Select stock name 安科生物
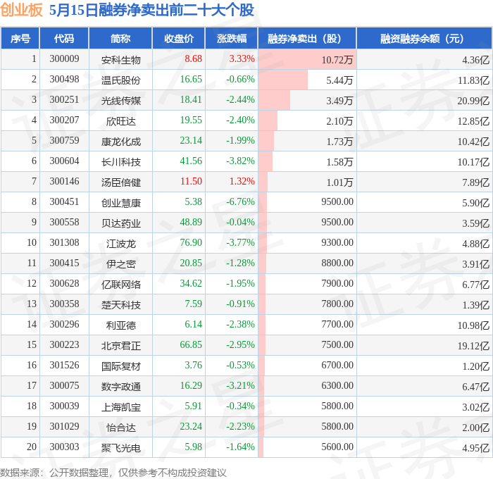 pos(120,60)
